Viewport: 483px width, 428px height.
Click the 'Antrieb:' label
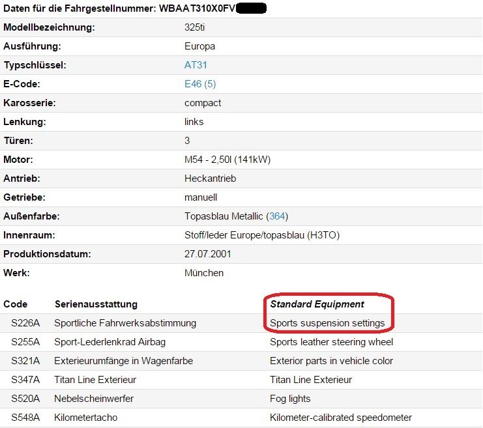click(x=22, y=178)
